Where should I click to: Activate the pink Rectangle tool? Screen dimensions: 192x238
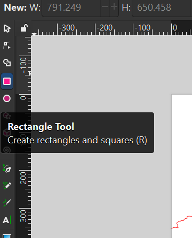pos(7,81)
